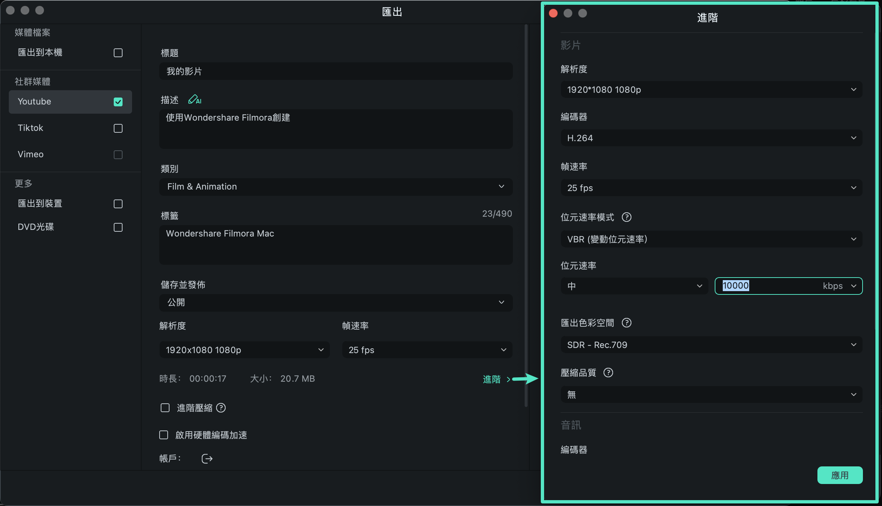Uncheck the Youtube checkbox
882x506 pixels.
click(118, 102)
